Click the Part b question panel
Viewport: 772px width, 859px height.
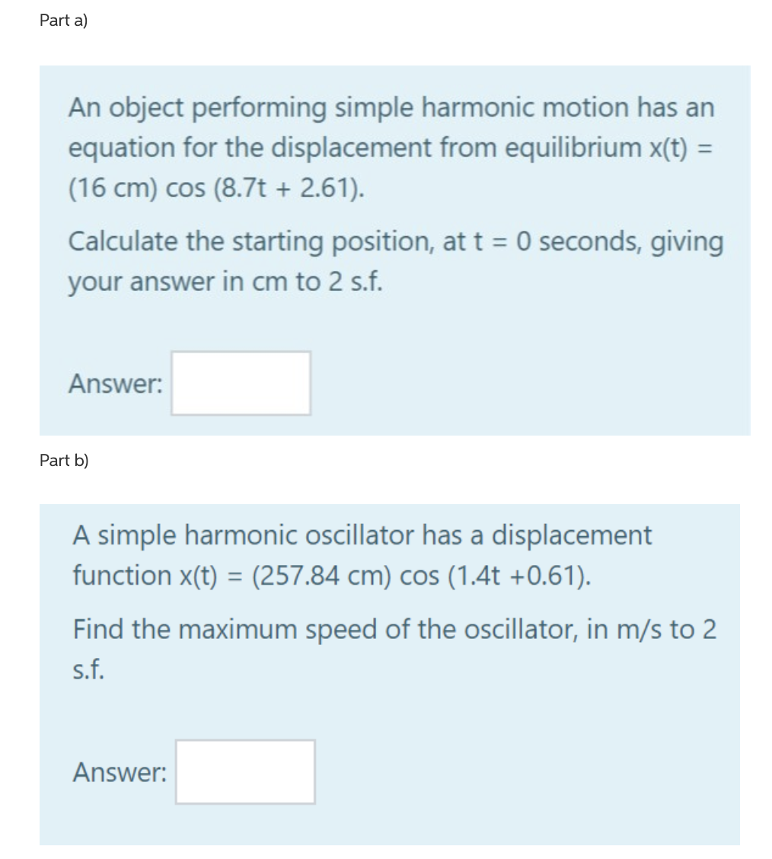click(391, 674)
